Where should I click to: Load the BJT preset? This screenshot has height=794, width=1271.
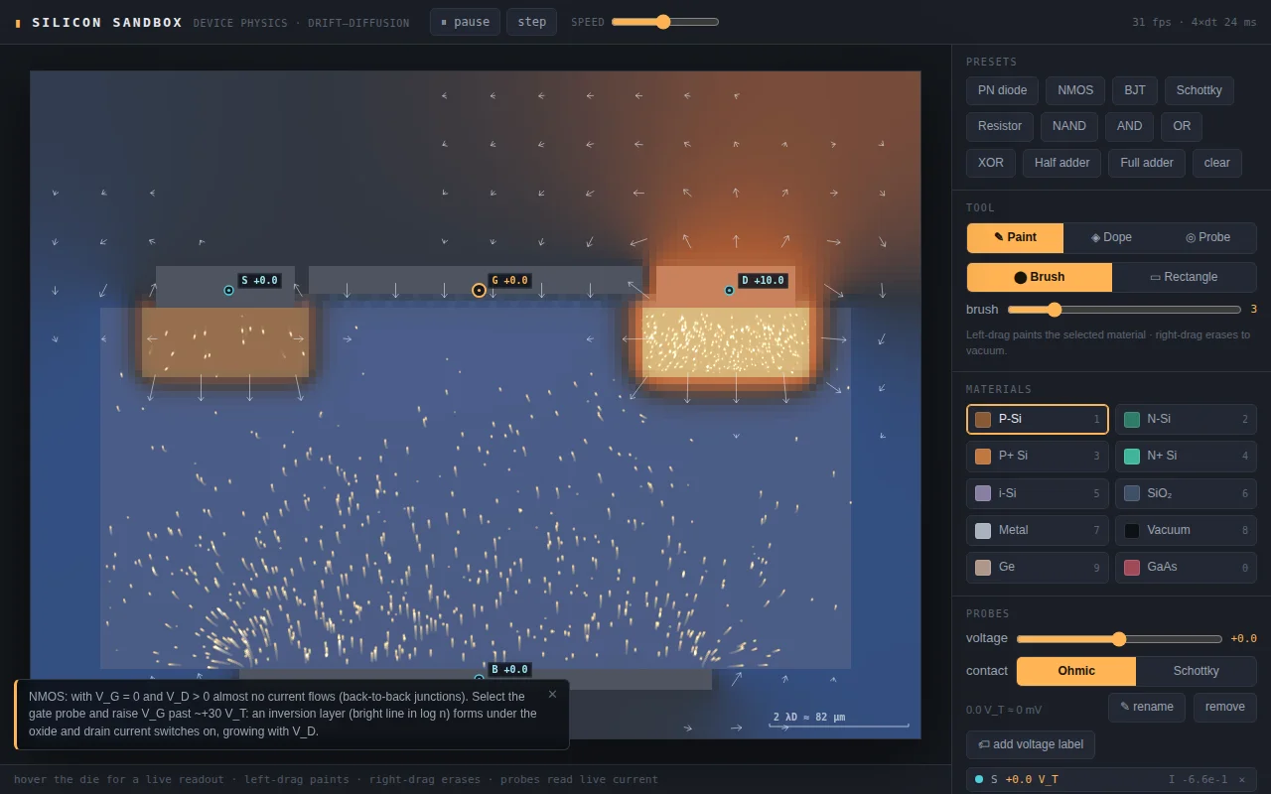point(1135,90)
